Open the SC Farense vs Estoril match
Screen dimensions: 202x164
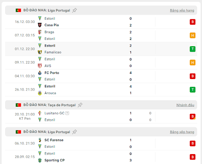click(101, 143)
